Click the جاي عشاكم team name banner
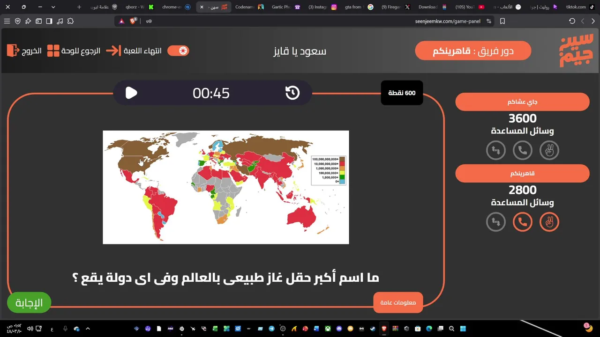 tap(522, 102)
